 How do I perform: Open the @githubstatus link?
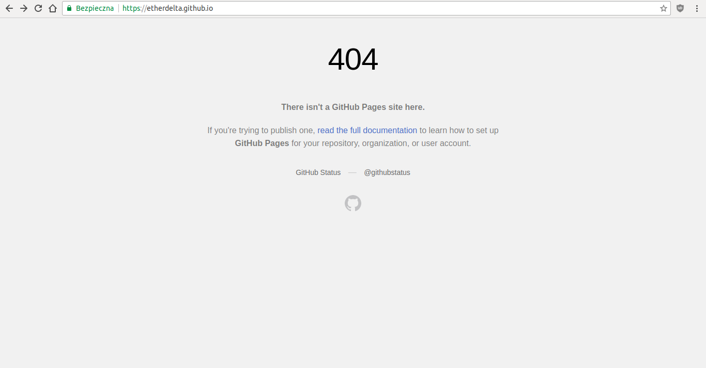pyautogui.click(x=387, y=172)
